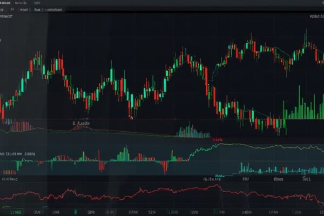Click the red oscillator line in the bottom pane
The image size is (324, 216).
point(162,193)
